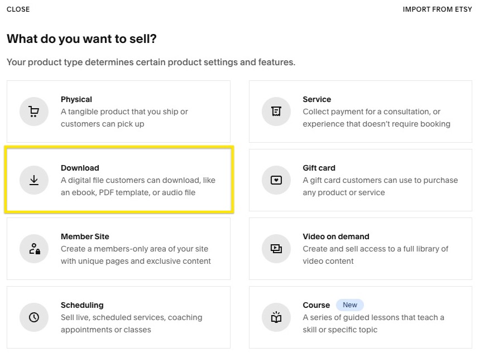The height and width of the screenshot is (353, 479).
Task: Click the New badge beside Course
Action: (350, 305)
